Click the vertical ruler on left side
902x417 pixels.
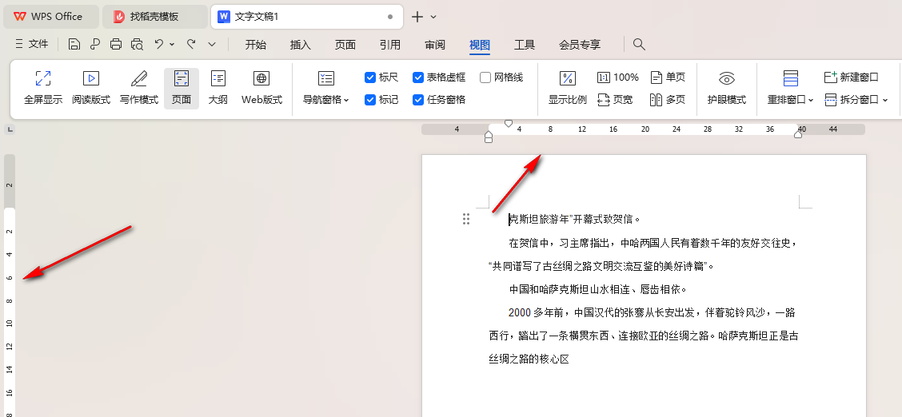click(10, 285)
